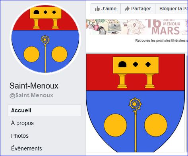Image resolution: width=188 pixels, height=156 pixels.
Task: Click the map pin on the cover banner
Action: (135, 25)
